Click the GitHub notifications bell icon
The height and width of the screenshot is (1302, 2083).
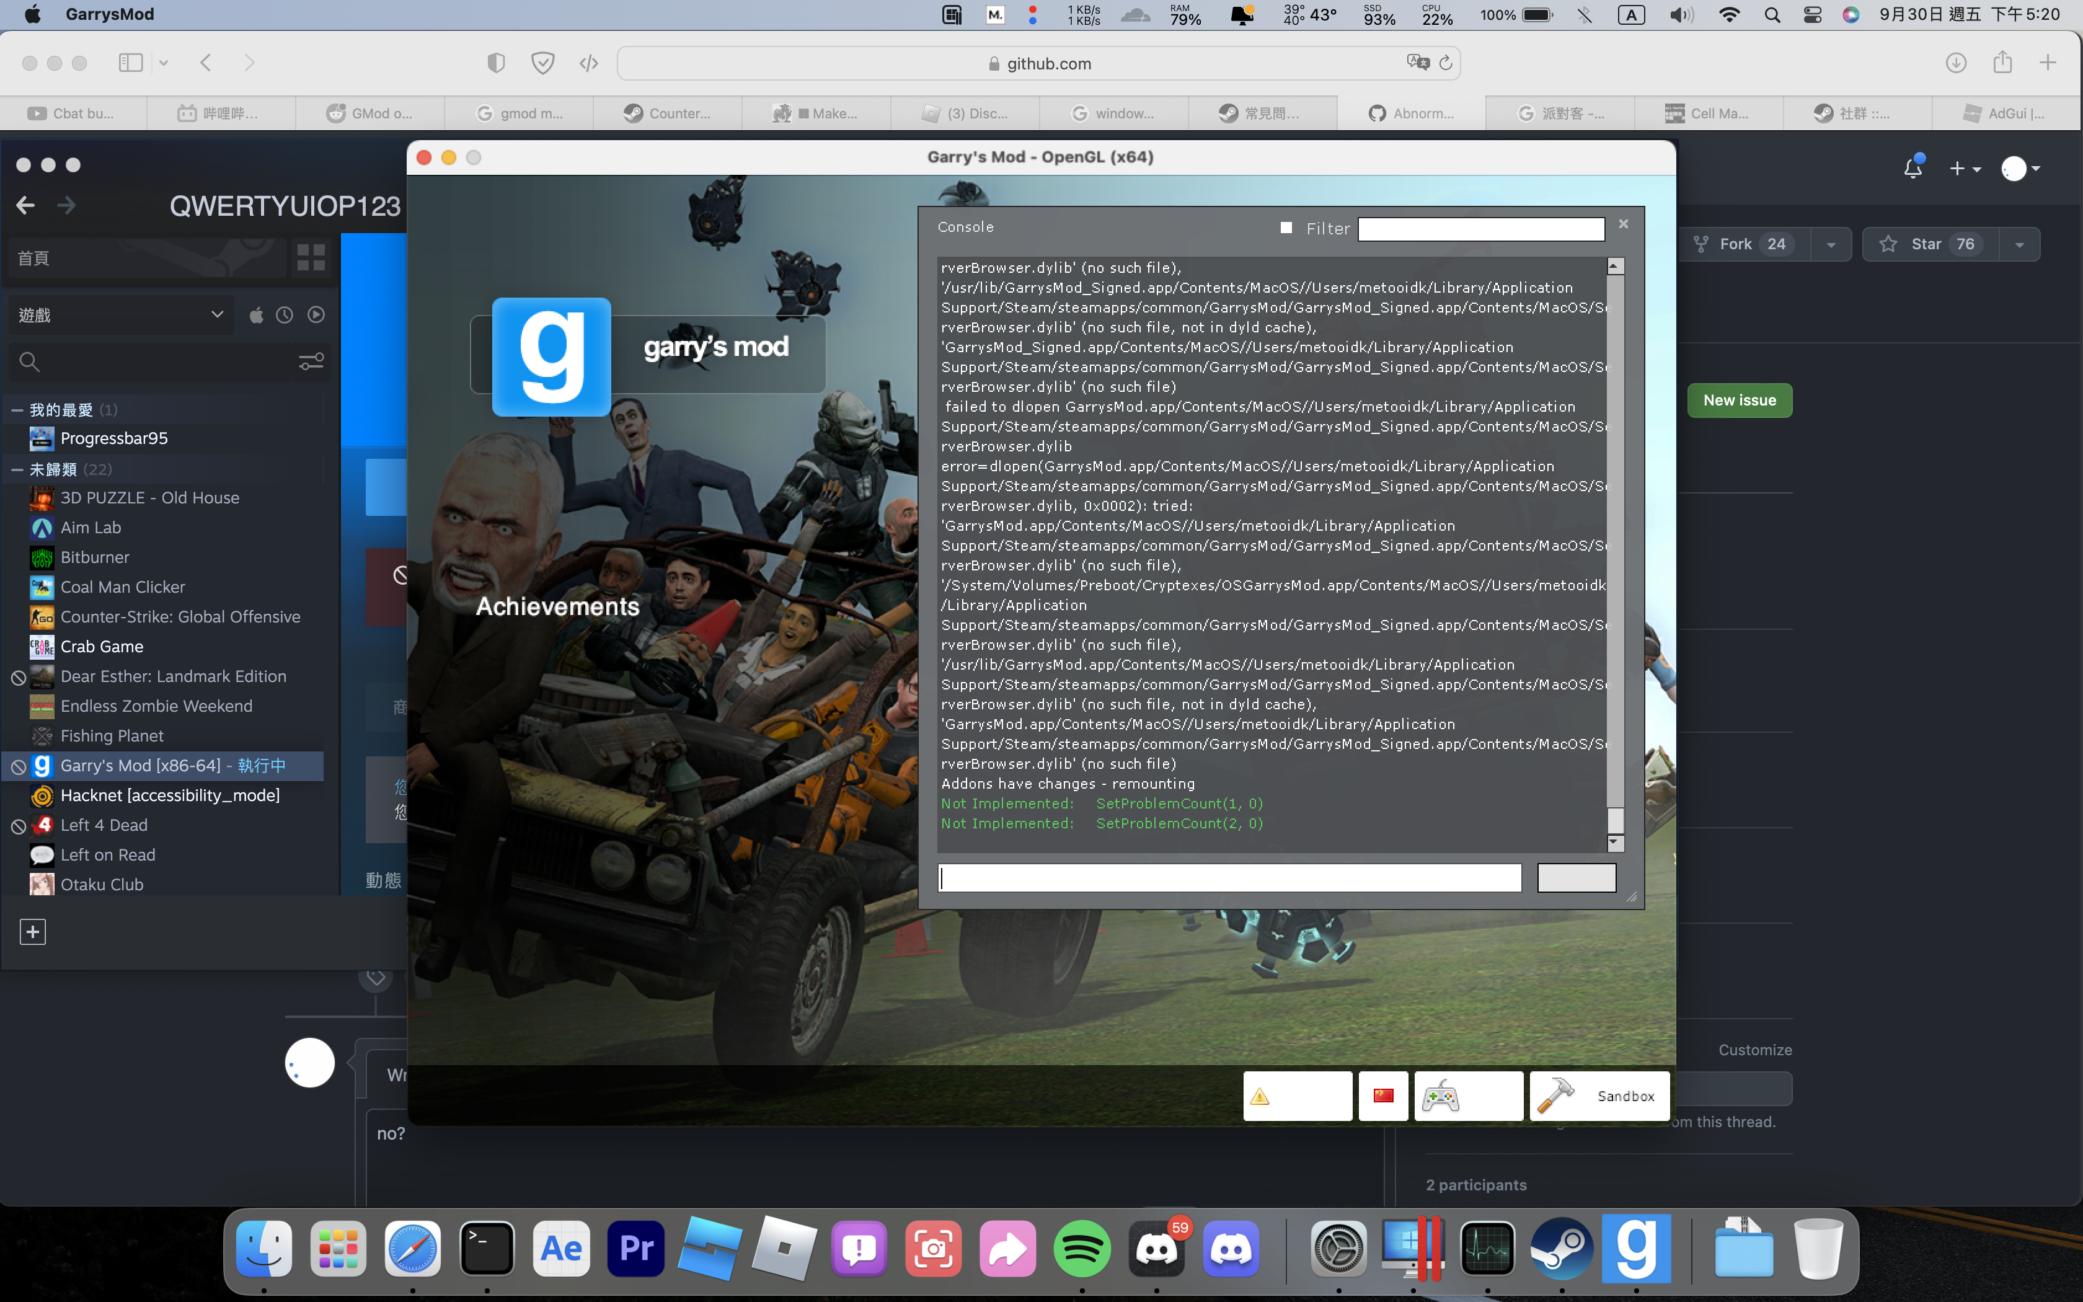pos(1913,169)
